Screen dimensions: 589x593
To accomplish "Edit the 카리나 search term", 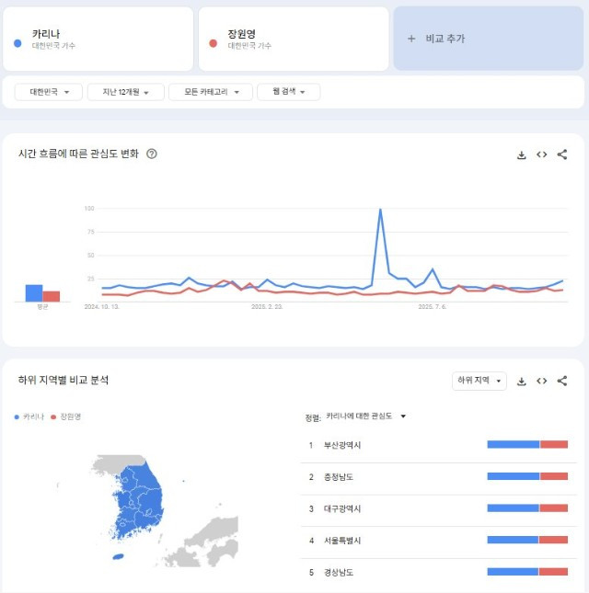I will click(x=46, y=34).
